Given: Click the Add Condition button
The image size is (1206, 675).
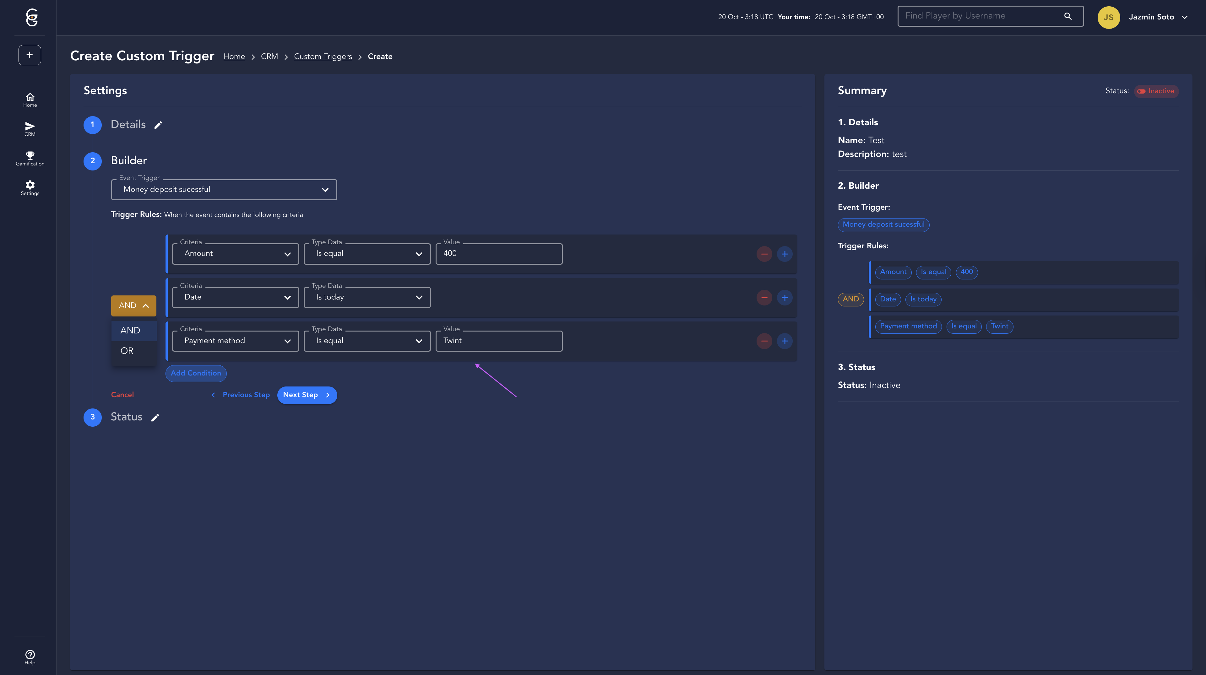Looking at the screenshot, I should 196,373.
